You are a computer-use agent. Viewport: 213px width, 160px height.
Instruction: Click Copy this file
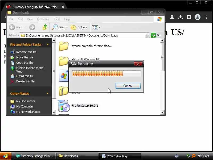pyautogui.click(x=24, y=63)
